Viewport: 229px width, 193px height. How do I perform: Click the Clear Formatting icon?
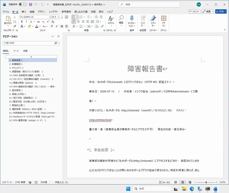[53, 22]
